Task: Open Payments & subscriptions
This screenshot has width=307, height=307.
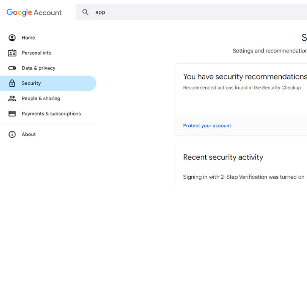Action: [x=51, y=114]
